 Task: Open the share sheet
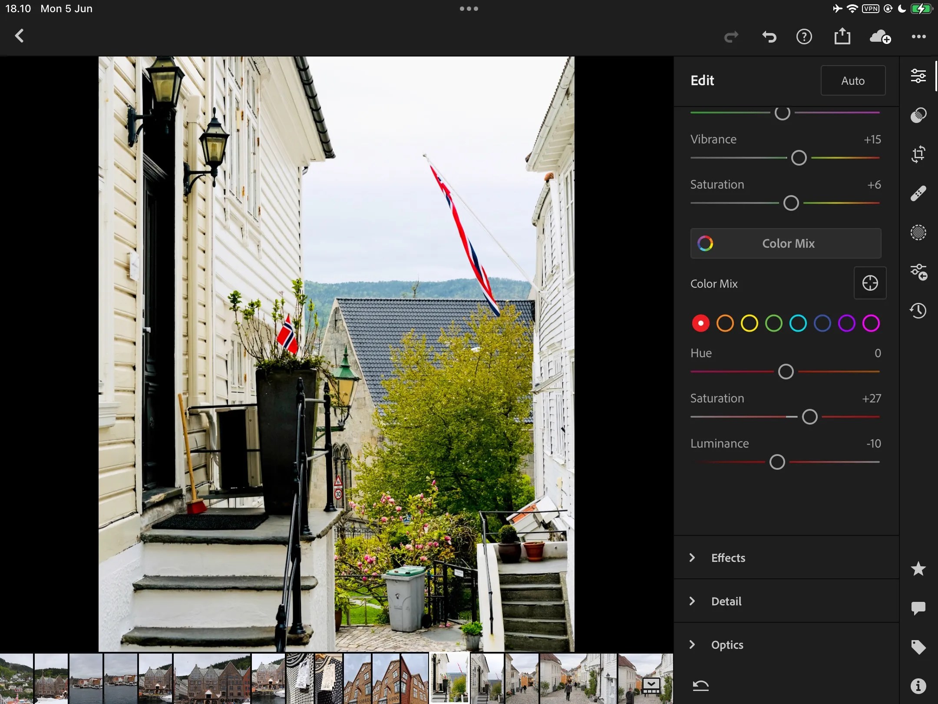tap(842, 36)
